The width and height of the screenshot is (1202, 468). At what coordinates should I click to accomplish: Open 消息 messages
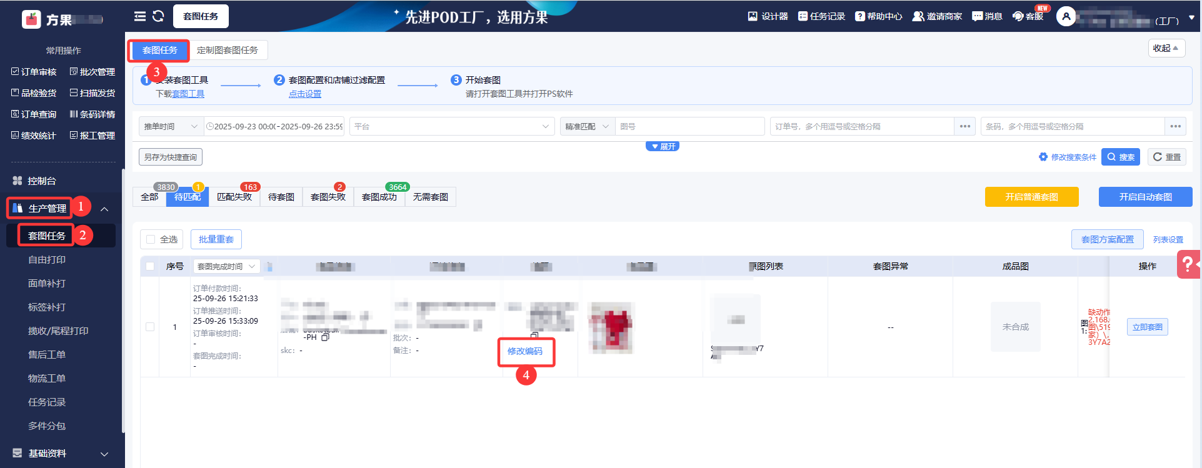click(x=987, y=16)
